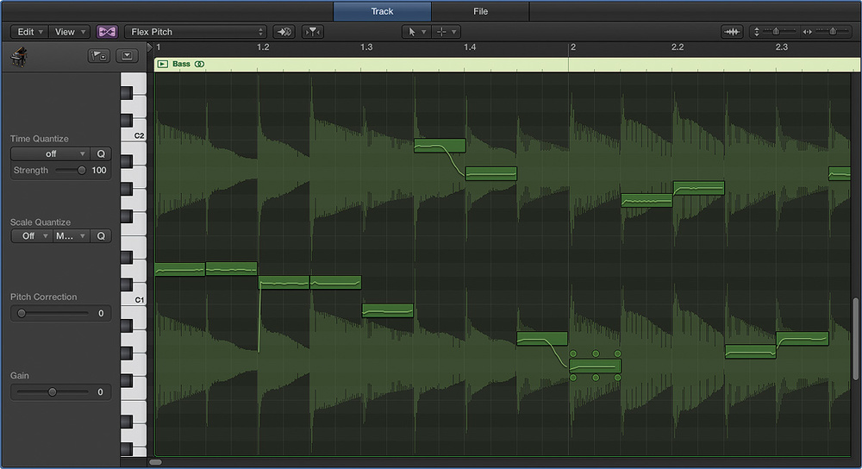This screenshot has height=469, width=862.
Task: Switch to the File tab
Action: click(x=480, y=11)
